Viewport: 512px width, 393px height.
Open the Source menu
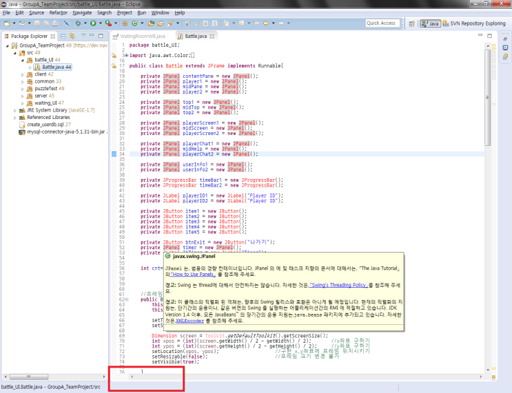pos(37,12)
